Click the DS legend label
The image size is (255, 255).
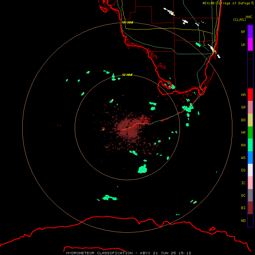[x=243, y=170]
